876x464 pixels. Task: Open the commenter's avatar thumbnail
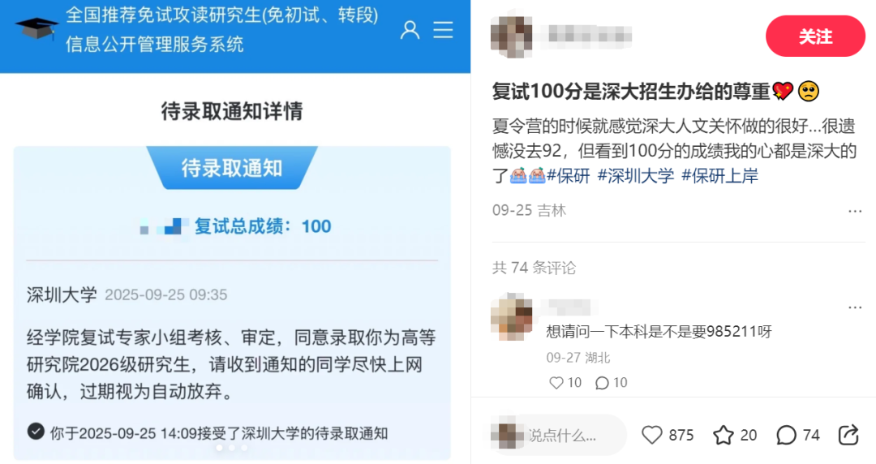pos(511,316)
